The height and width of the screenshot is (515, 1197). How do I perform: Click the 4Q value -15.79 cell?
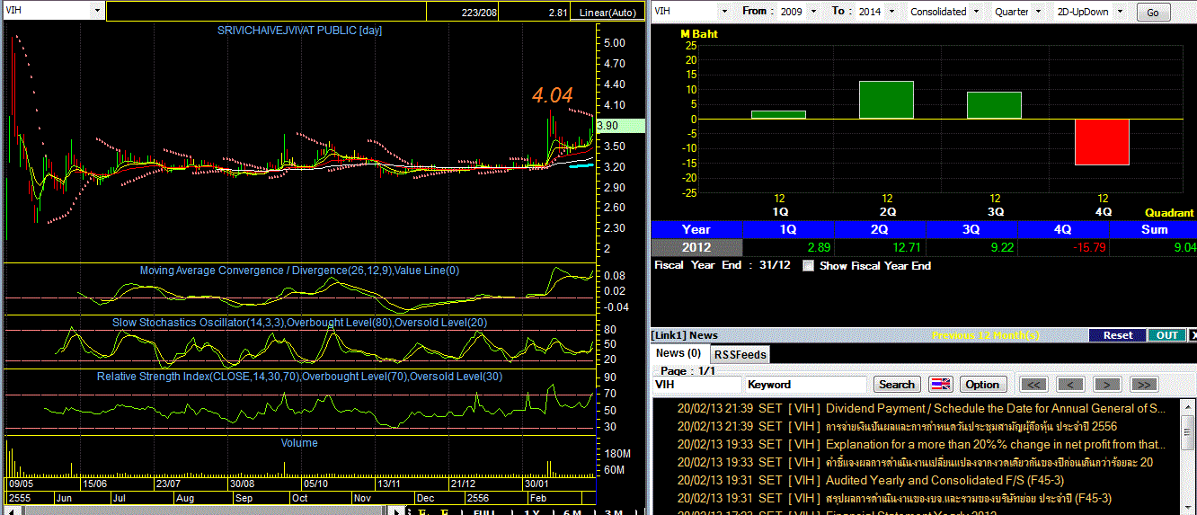coord(1064,247)
